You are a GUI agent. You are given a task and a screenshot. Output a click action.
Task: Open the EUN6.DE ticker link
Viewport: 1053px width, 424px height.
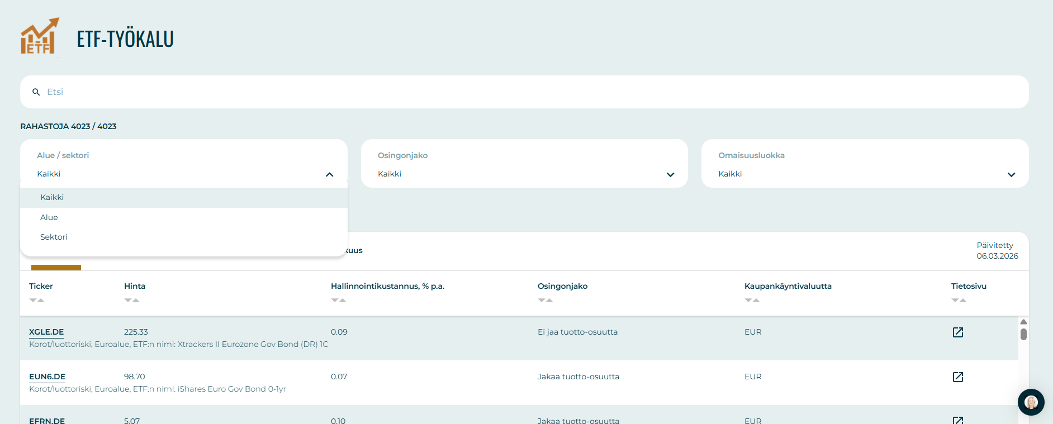click(47, 377)
